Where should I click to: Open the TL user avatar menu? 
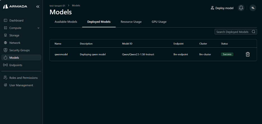(252, 8)
